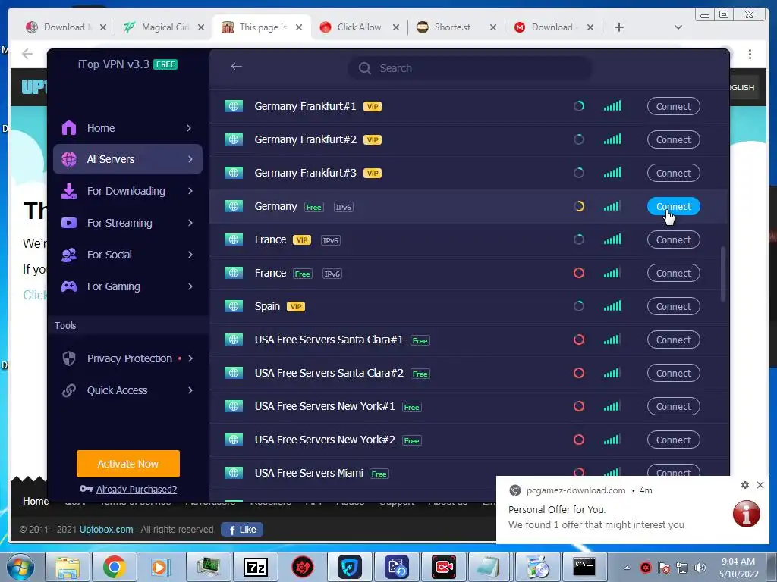This screenshot has width=777, height=582.
Task: Click the Activate Now button
Action: click(x=127, y=464)
